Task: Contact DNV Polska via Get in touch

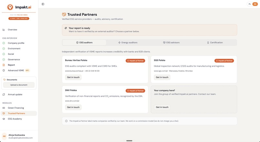Action: coord(73,107)
